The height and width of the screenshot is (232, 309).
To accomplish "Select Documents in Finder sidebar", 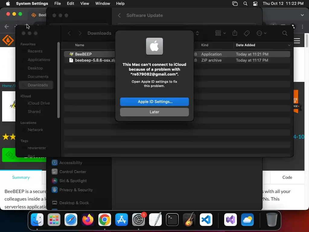I will [x=38, y=77].
